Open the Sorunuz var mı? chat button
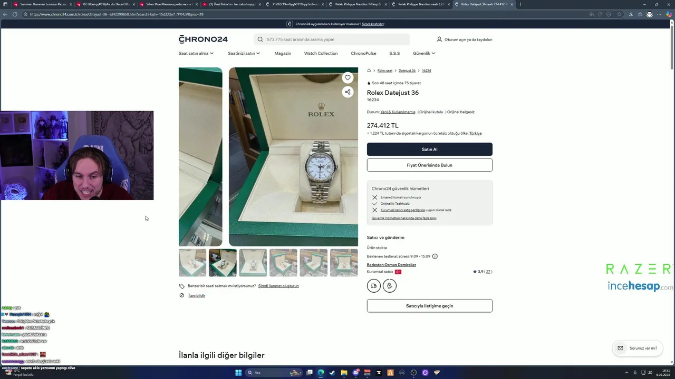 [638, 348]
